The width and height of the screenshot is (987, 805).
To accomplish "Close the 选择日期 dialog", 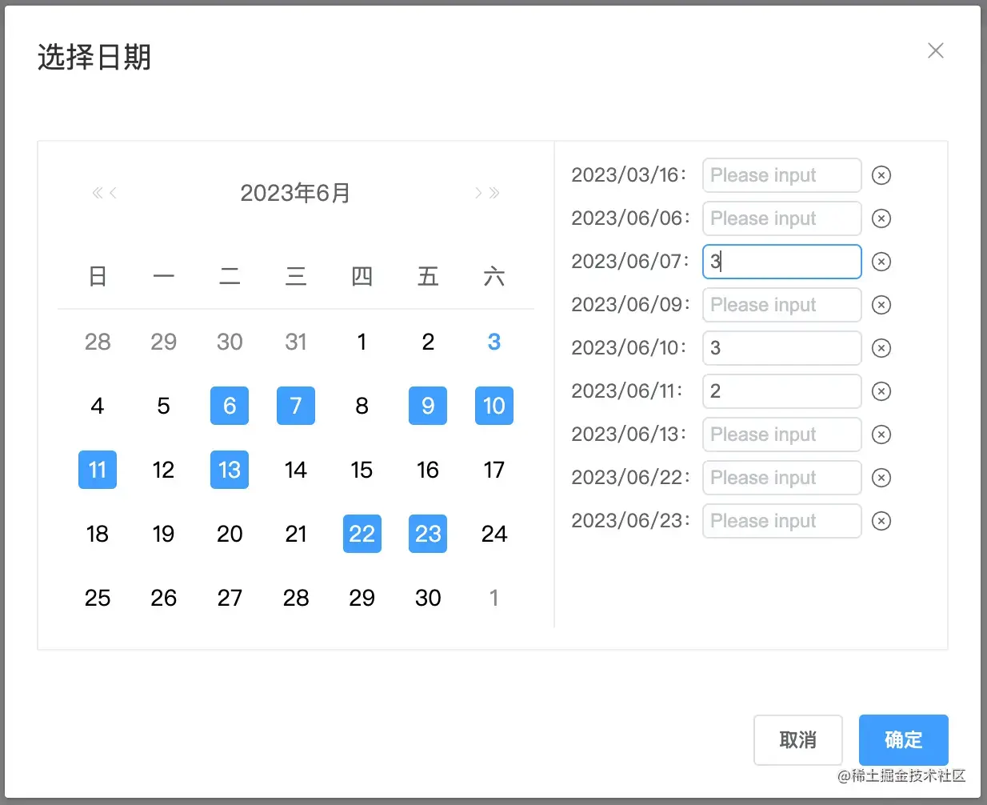I will click(935, 50).
